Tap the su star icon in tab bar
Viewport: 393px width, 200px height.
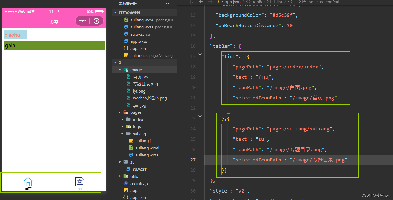(x=80, y=182)
